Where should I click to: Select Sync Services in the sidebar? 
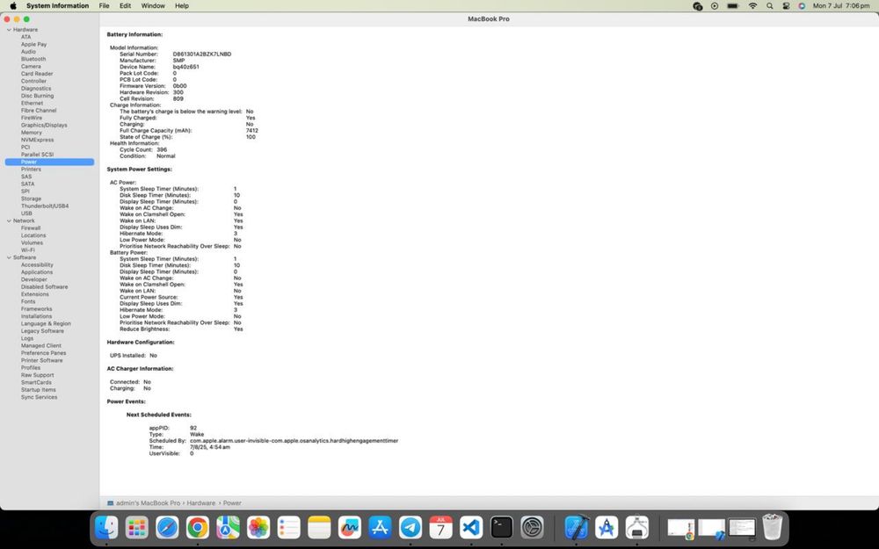[x=39, y=397]
